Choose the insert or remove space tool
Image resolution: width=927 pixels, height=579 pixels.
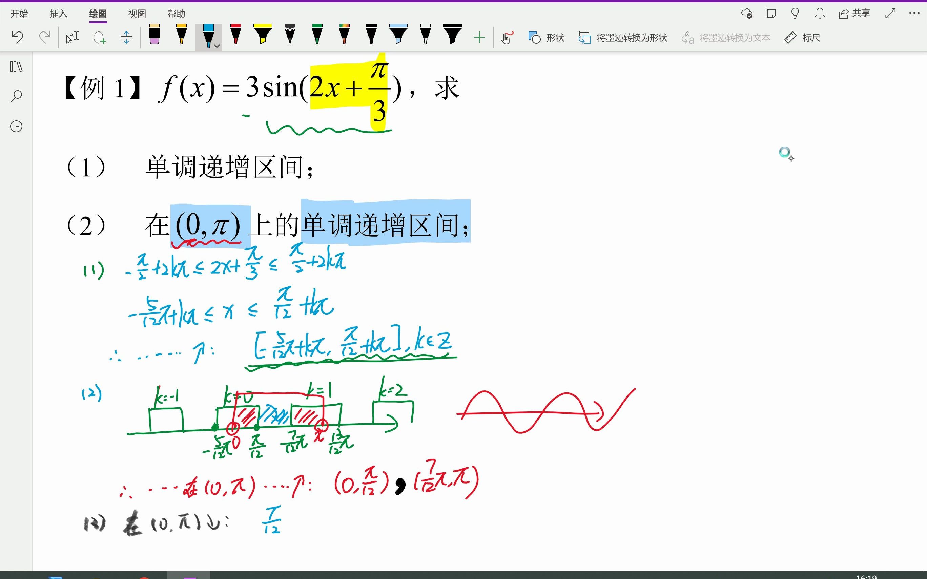(126, 38)
